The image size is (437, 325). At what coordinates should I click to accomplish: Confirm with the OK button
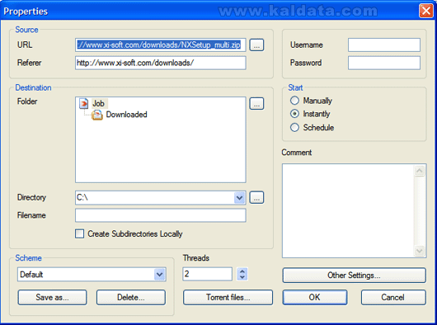[x=315, y=298]
